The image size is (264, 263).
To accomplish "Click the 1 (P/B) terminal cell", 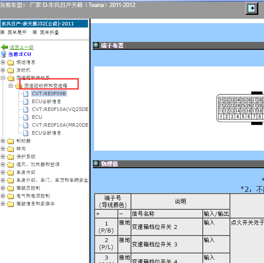I will [106, 227].
